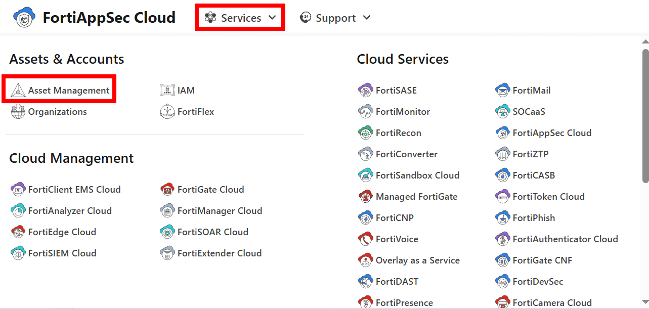
Task: Open the FortiSASE service
Action: pyautogui.click(x=395, y=90)
